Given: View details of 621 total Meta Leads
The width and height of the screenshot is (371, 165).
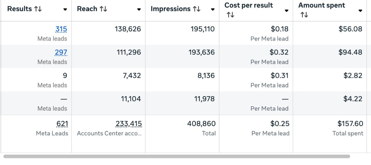Looking at the screenshot, I should [x=62, y=124].
